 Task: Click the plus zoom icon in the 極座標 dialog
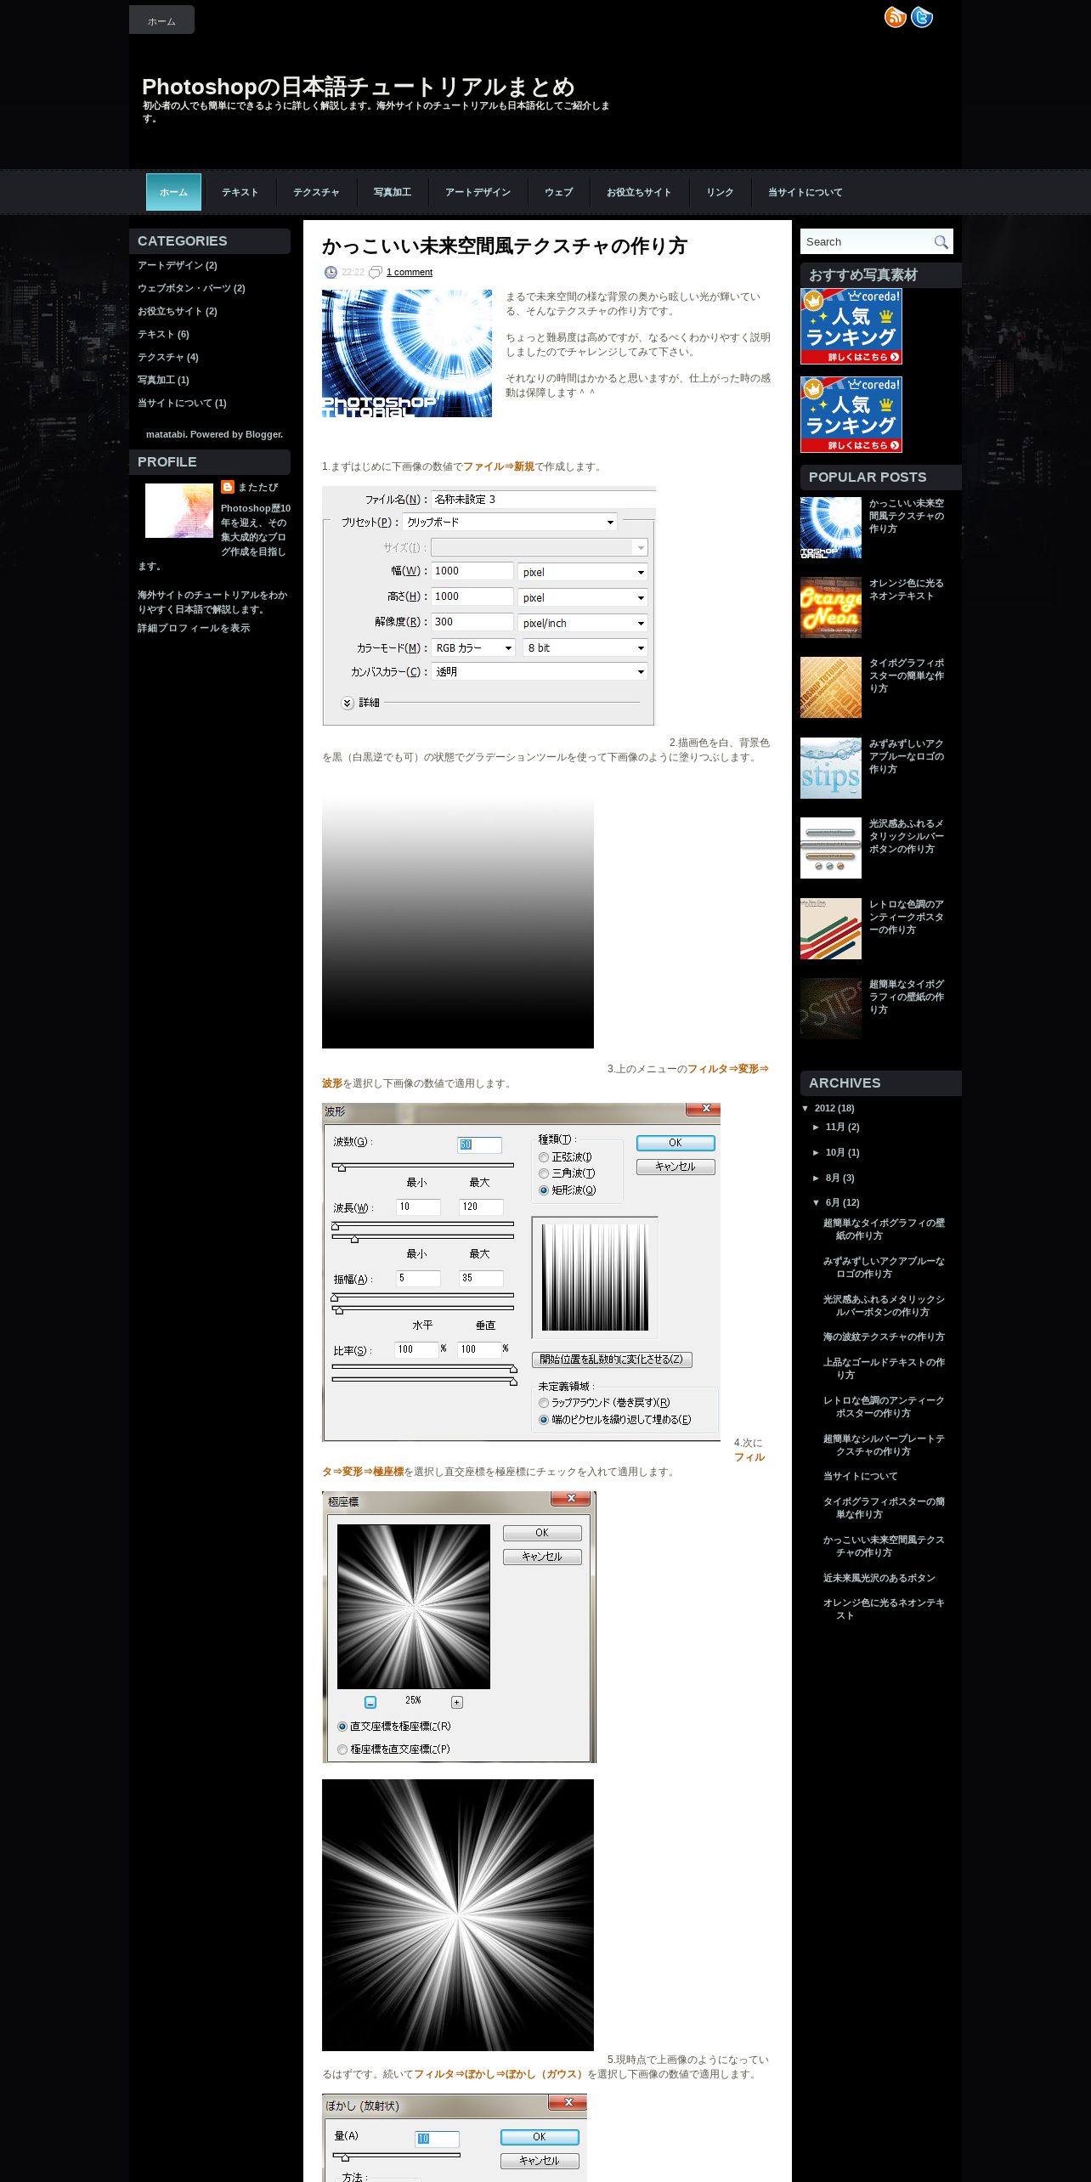[457, 1702]
